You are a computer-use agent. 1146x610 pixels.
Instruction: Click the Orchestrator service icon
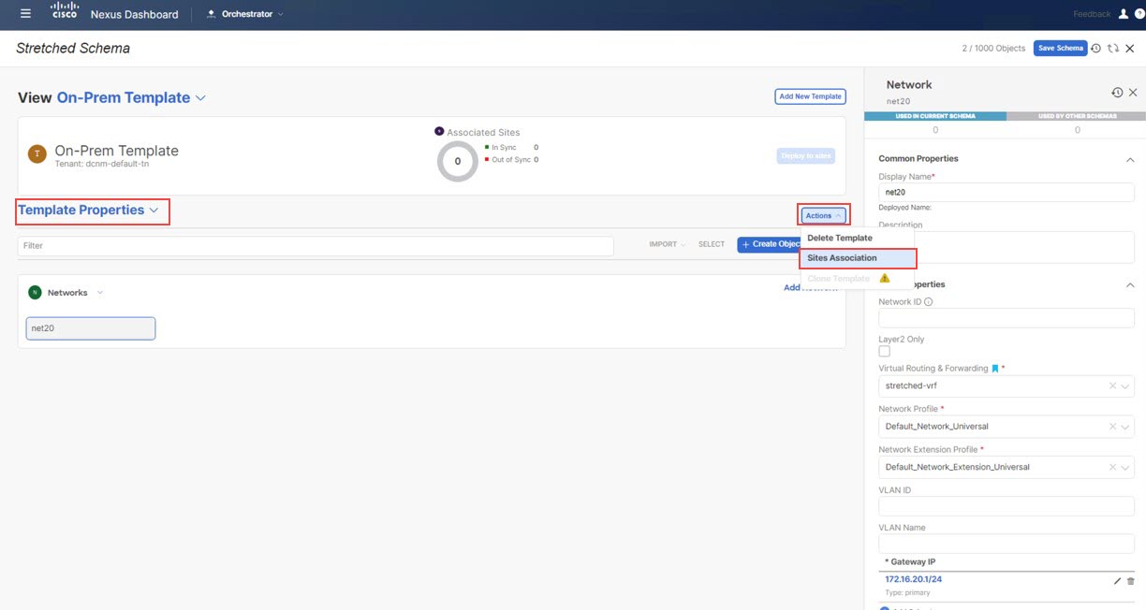coord(211,14)
